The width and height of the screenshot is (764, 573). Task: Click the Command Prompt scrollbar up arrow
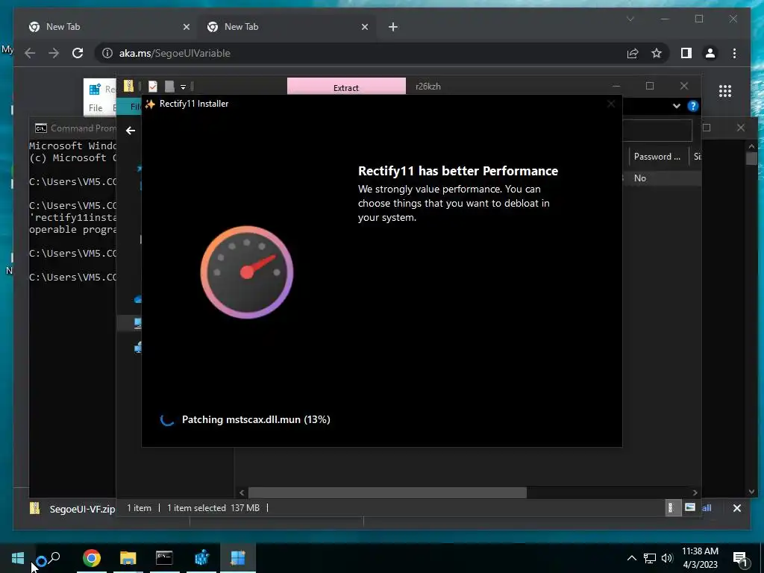tap(751, 146)
